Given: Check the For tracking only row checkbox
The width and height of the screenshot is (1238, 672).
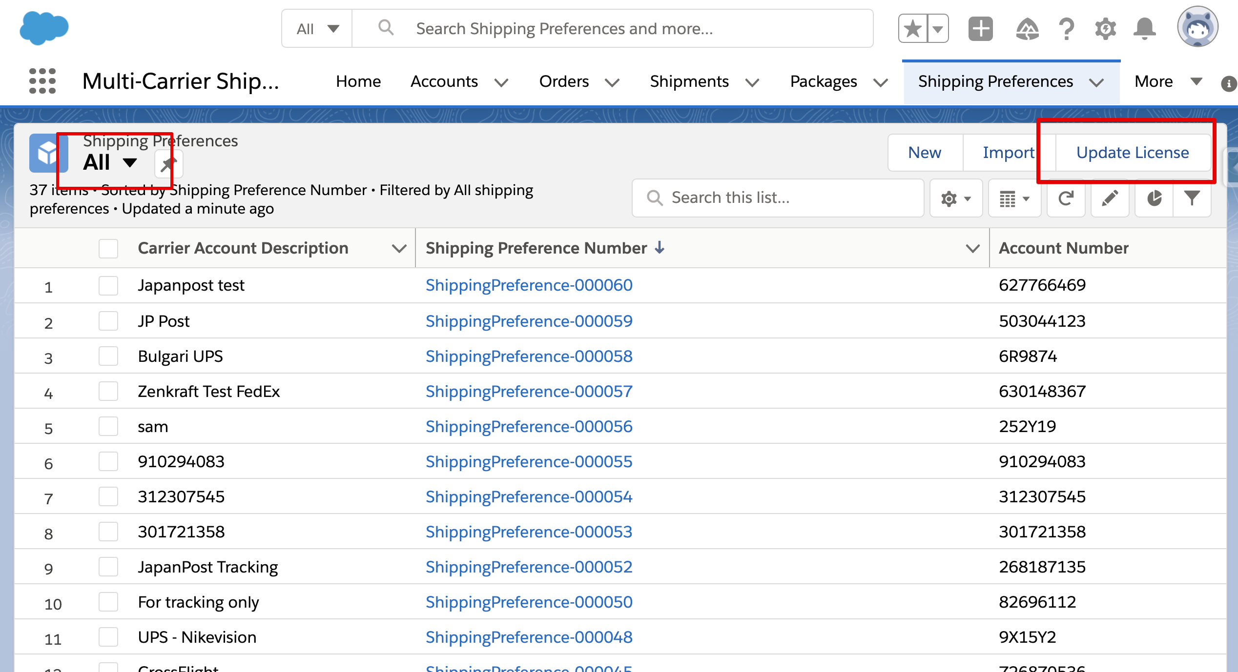Looking at the screenshot, I should [108, 602].
